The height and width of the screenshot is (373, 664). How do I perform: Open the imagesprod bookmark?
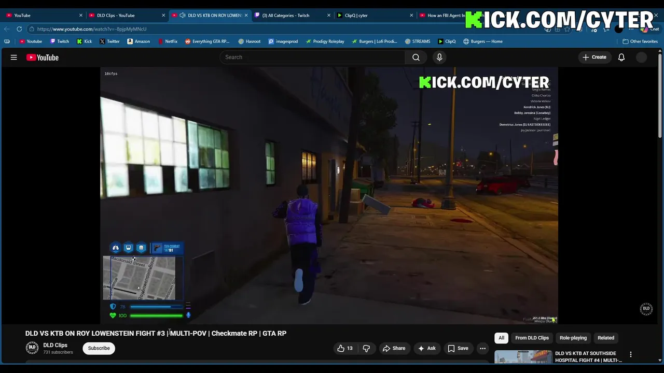point(283,41)
